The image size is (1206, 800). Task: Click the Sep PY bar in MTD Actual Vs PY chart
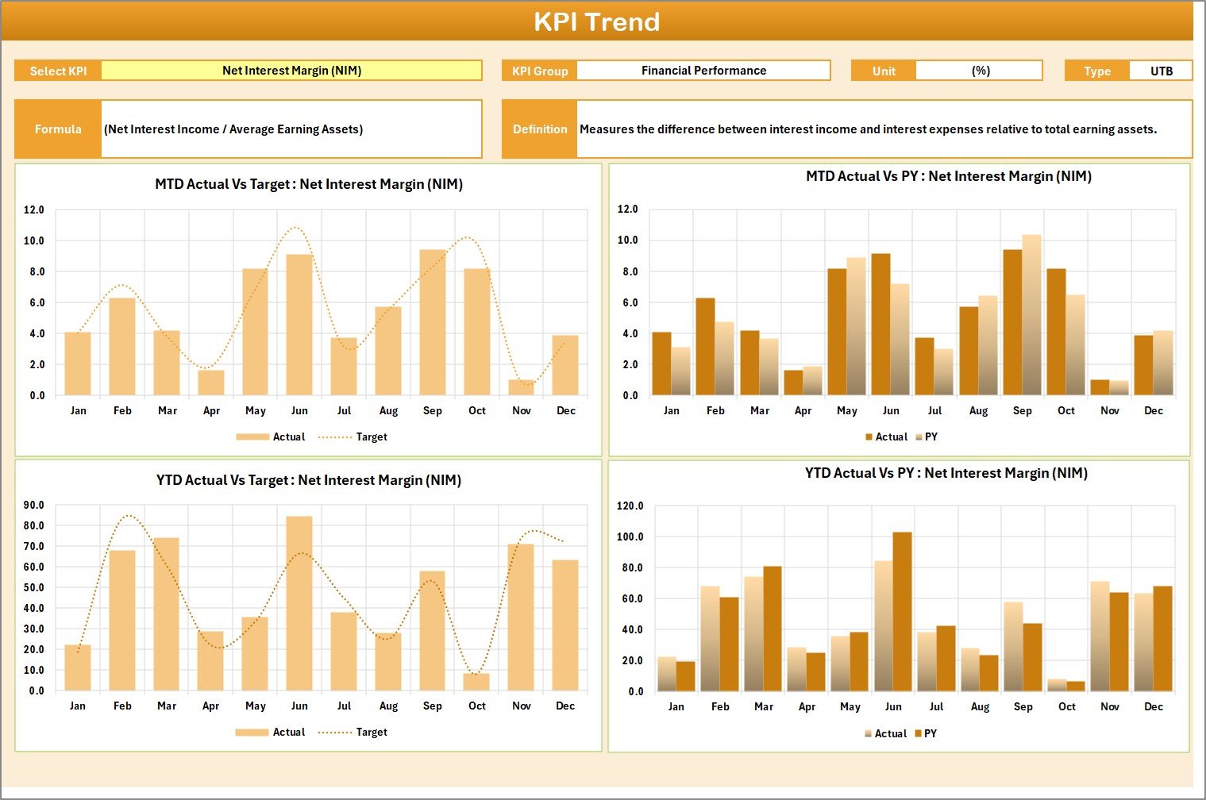pos(1031,316)
